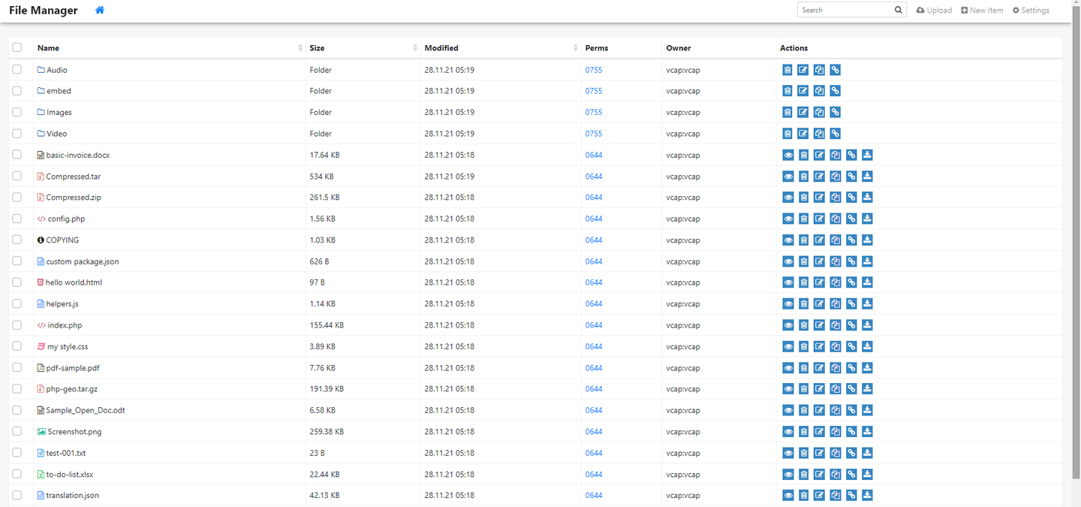Click the vcap:vcap owner of COPYING
This screenshot has width=1081, height=507.
pos(683,240)
